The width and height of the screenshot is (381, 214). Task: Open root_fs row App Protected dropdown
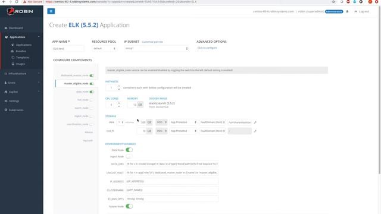tap(183, 131)
